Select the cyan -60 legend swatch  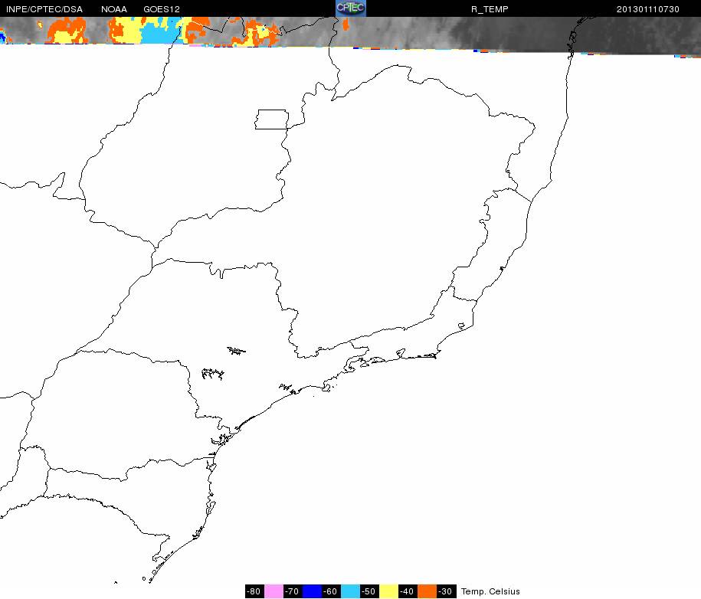coord(351,591)
